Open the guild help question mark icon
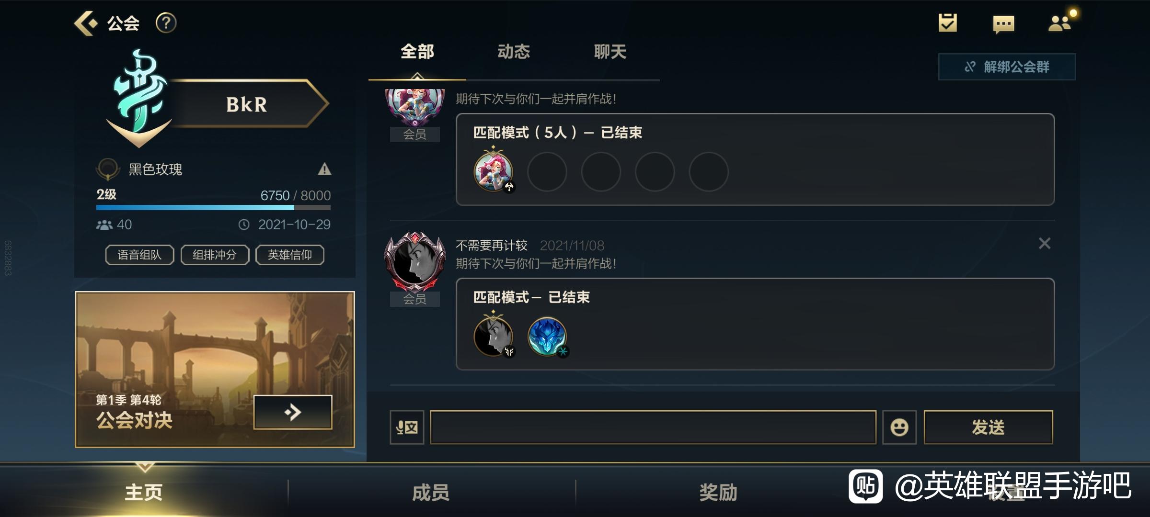1150x517 pixels. (166, 23)
